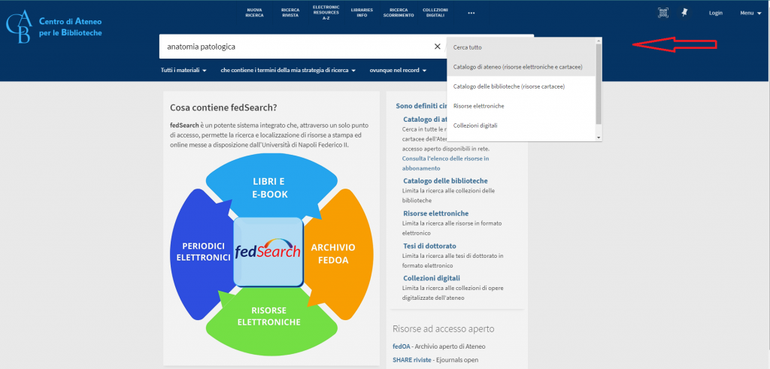
Task: Go to Nuova Ricerca
Action: coord(255,13)
